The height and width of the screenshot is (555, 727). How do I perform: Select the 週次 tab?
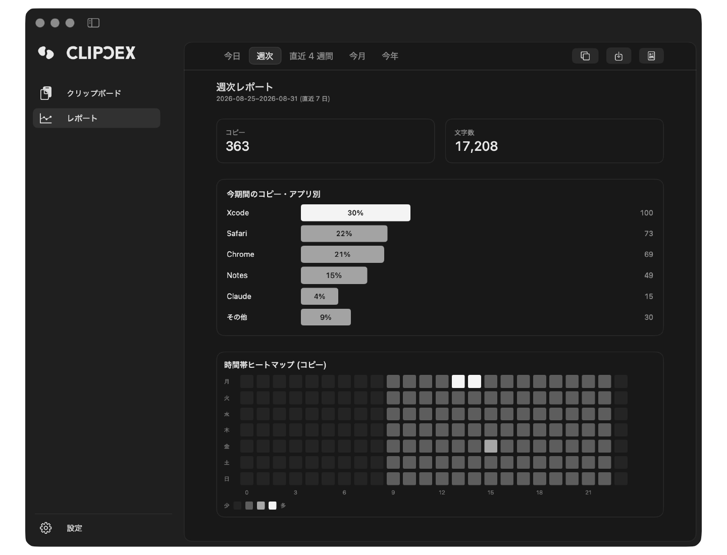[x=265, y=56]
